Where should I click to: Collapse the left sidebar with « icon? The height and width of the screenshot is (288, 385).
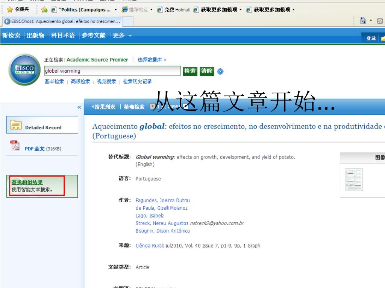click(79, 107)
